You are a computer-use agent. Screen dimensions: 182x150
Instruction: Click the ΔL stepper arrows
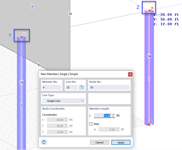point(118,129)
